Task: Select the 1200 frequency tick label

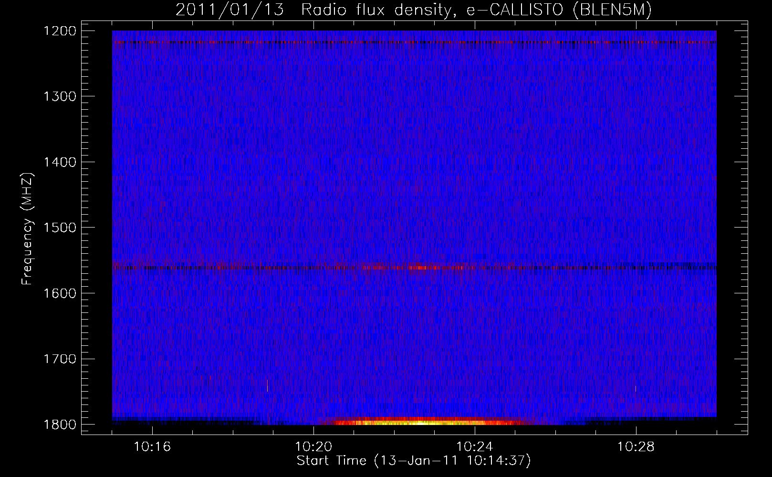Action: pyautogui.click(x=60, y=31)
